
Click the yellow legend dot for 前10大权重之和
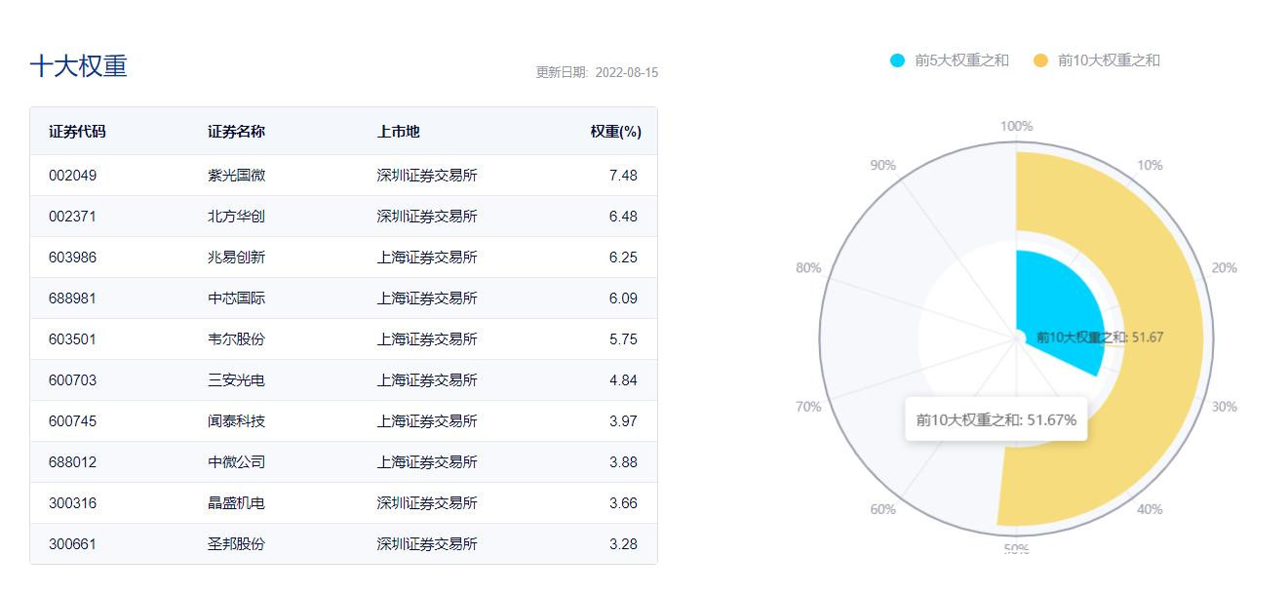point(1040,60)
